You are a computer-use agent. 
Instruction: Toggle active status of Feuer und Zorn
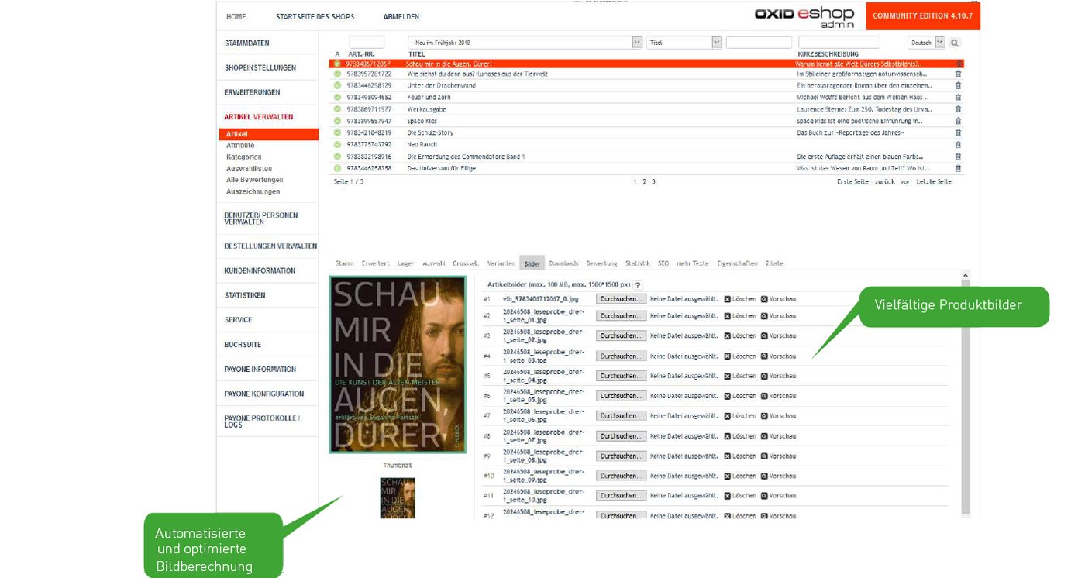click(337, 97)
